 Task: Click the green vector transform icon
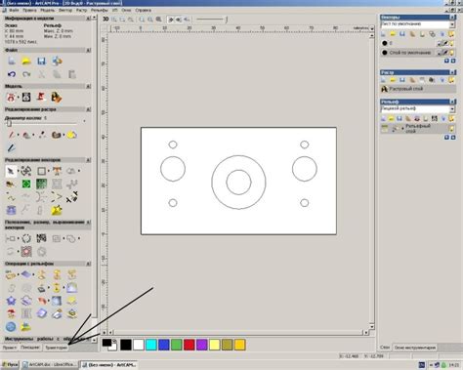coord(26,185)
